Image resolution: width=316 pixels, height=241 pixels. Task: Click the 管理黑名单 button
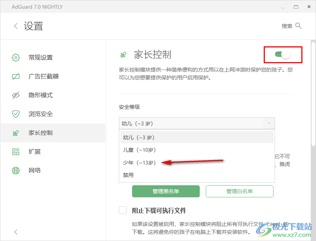(166, 191)
